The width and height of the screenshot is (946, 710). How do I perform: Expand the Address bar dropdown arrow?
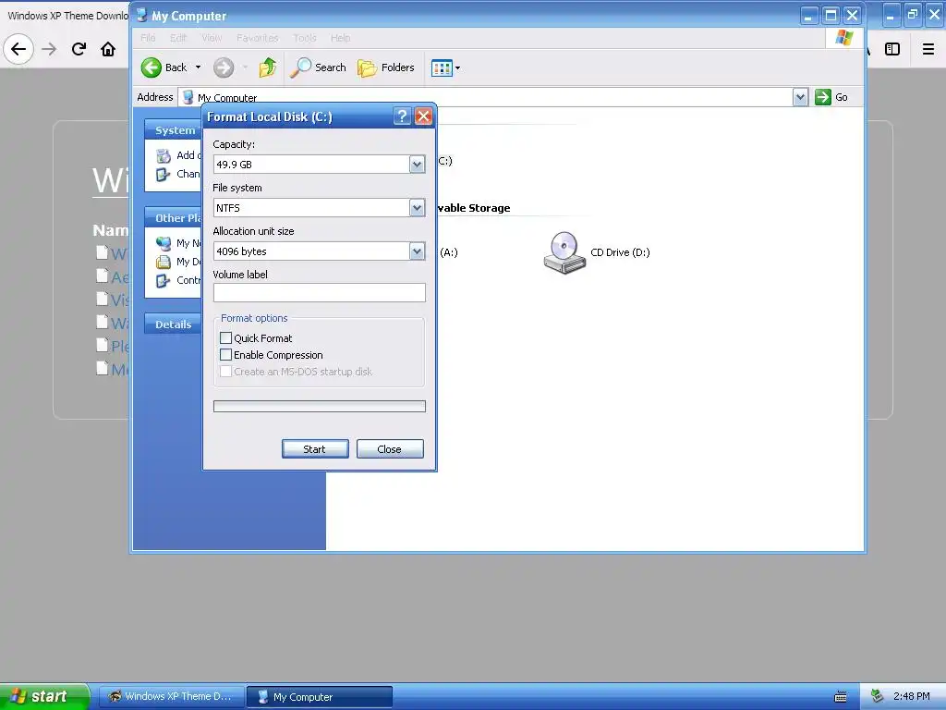(x=800, y=97)
